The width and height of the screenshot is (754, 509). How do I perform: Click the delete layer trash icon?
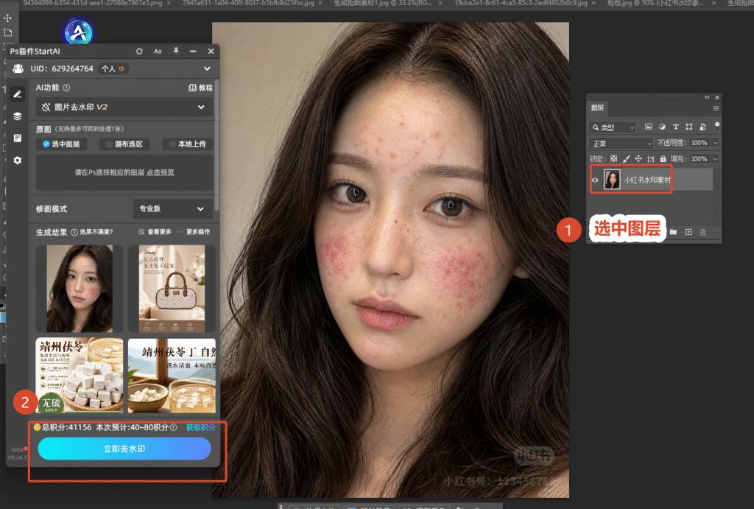703,232
